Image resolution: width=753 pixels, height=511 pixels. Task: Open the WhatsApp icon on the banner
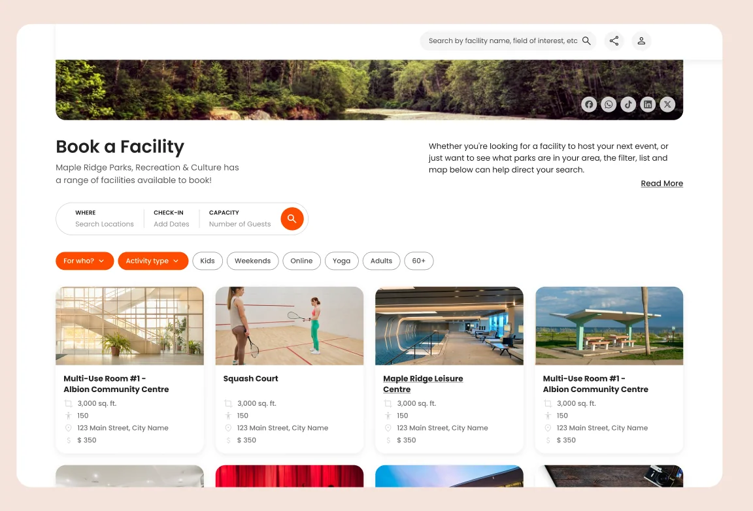click(x=609, y=104)
